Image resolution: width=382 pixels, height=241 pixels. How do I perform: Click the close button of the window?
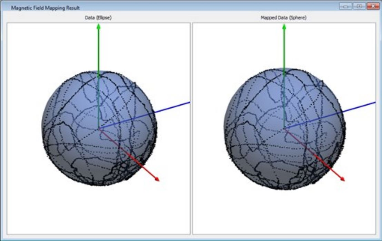coord(373,6)
